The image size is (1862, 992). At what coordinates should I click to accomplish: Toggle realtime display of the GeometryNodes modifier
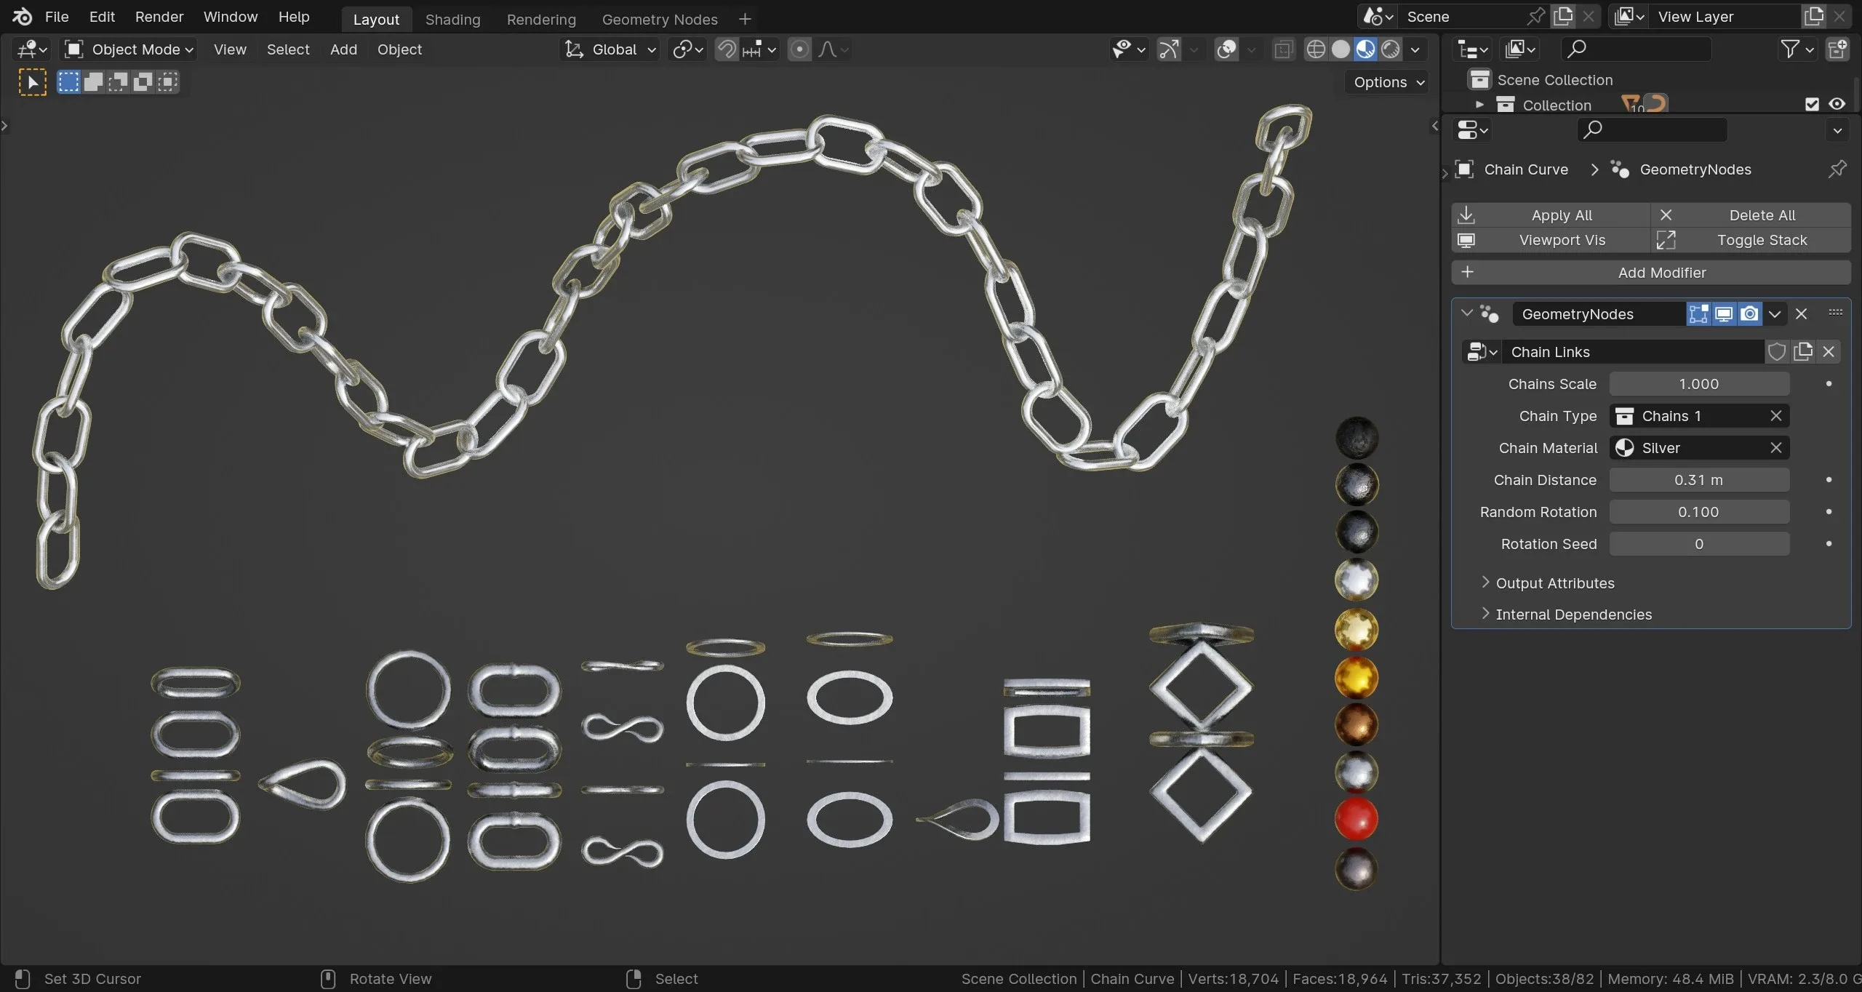1725,313
